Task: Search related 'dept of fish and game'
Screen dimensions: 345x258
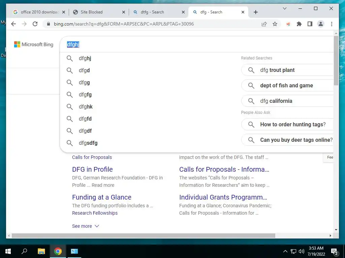Action: (287, 86)
